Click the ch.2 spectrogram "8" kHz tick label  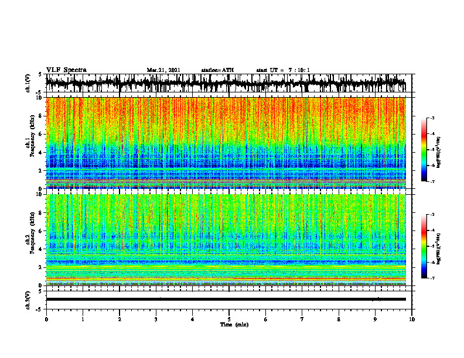point(42,213)
